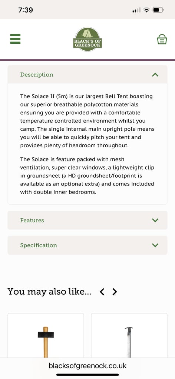Tap the You may also like heading
The height and width of the screenshot is (379, 175).
point(49,292)
